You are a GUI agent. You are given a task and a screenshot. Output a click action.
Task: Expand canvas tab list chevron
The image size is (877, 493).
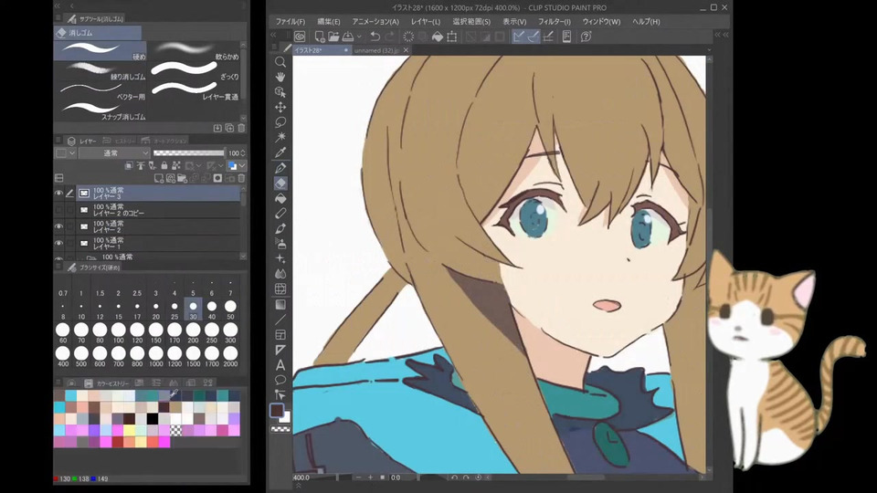pos(709,49)
